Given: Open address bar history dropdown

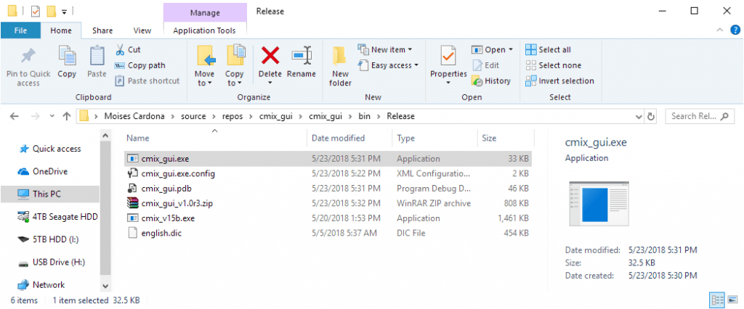Looking at the screenshot, I should (x=638, y=117).
